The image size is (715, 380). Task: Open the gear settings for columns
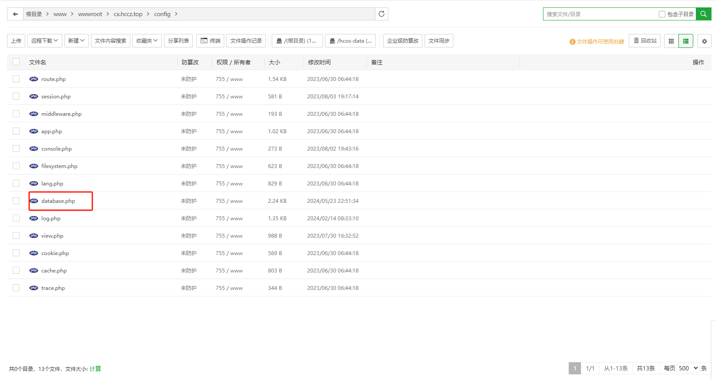(x=704, y=41)
